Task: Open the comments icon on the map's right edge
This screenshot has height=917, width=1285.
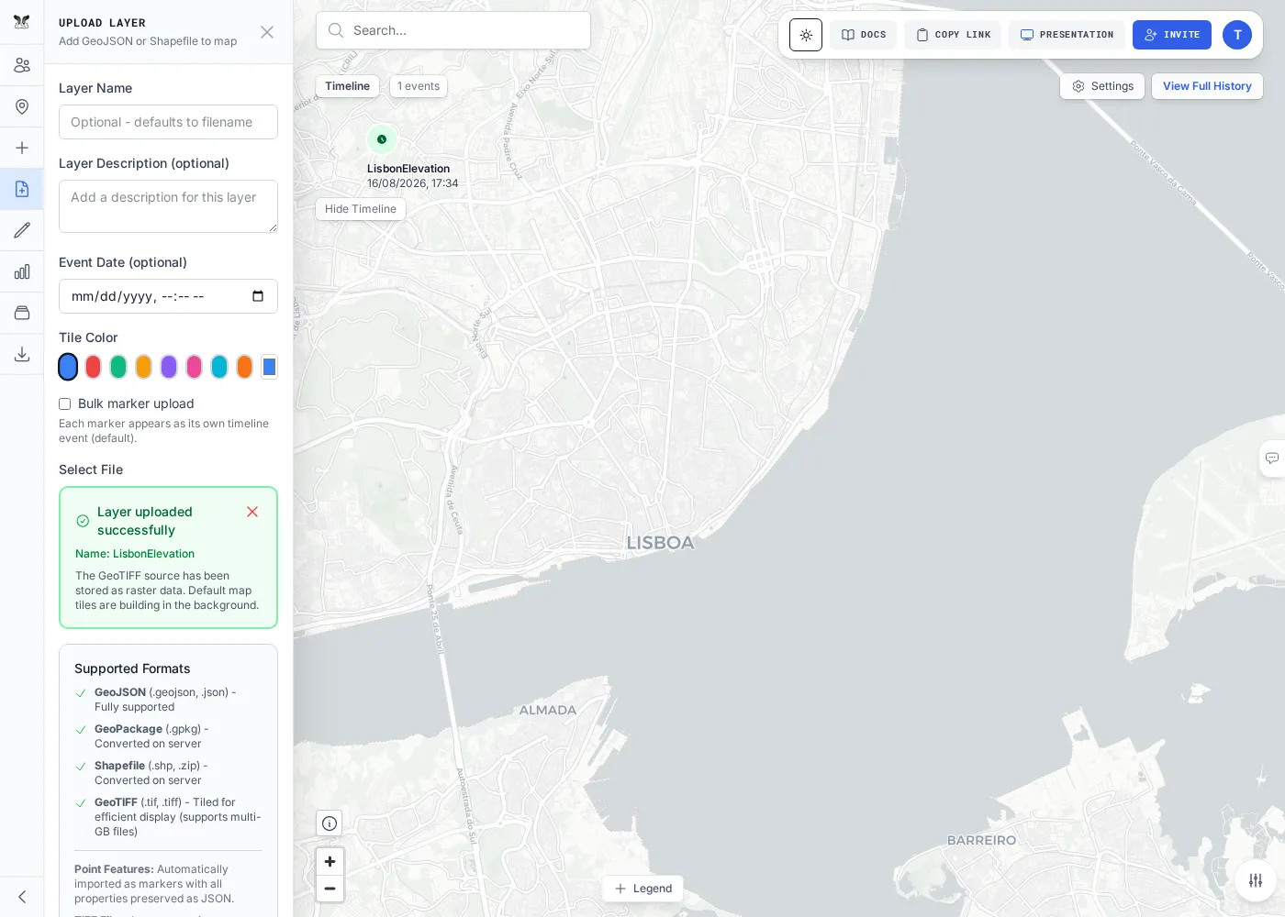Action: tap(1272, 458)
